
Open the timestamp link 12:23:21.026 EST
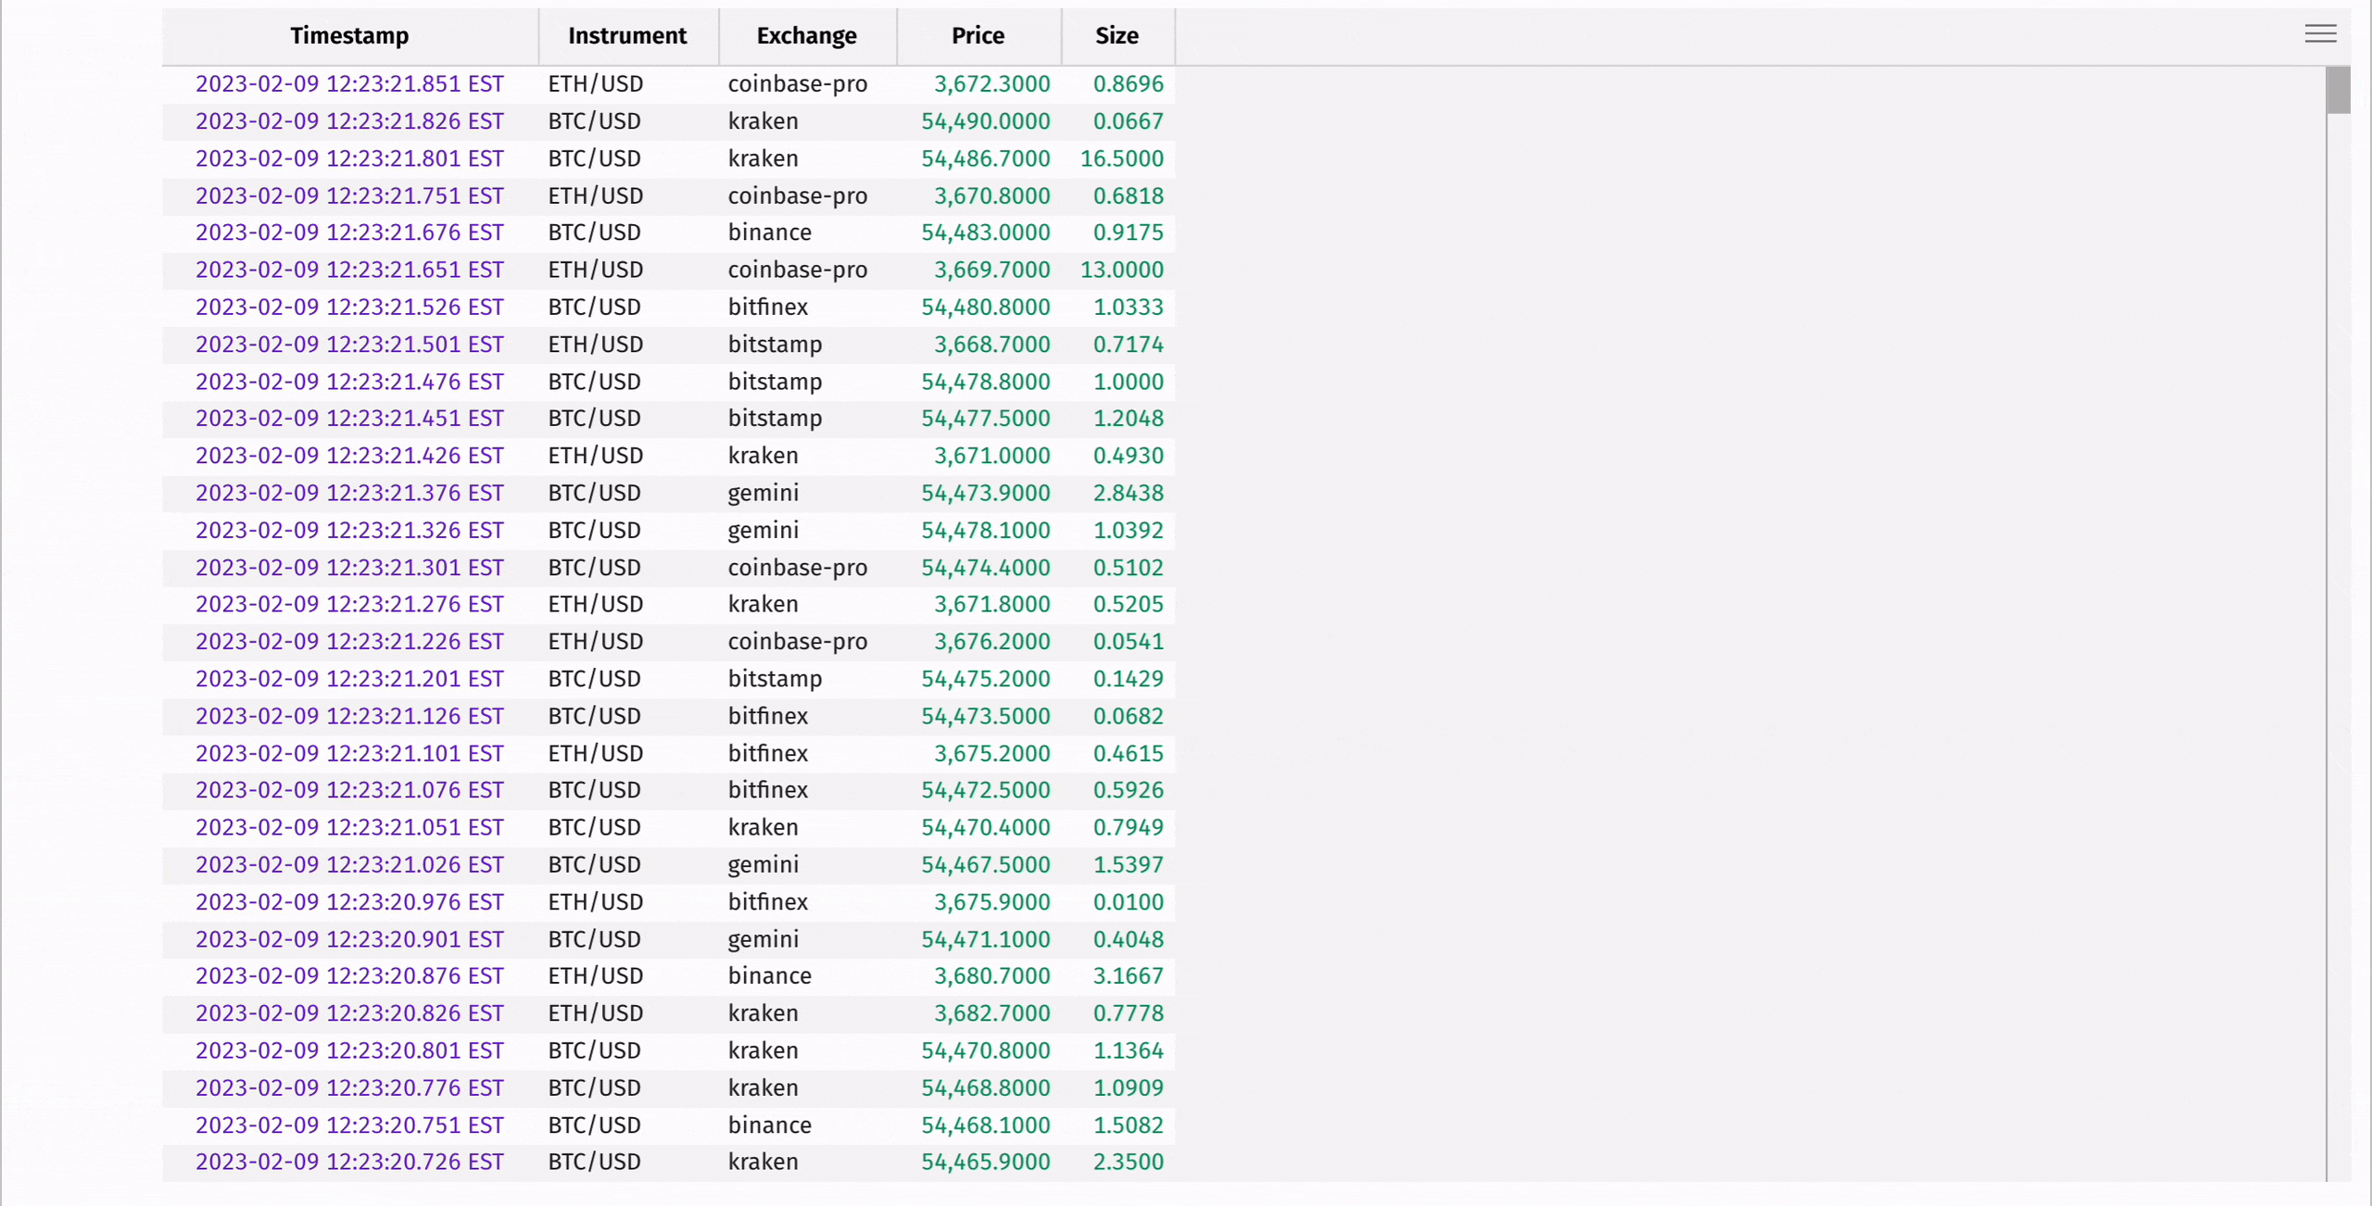tap(349, 864)
